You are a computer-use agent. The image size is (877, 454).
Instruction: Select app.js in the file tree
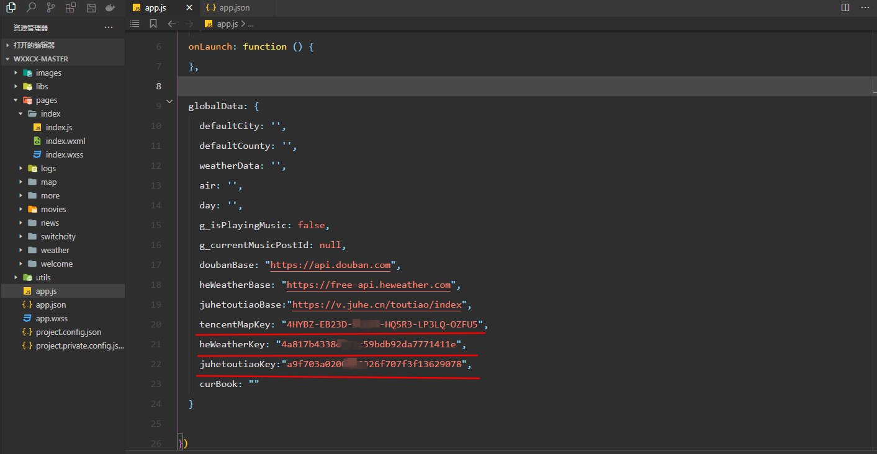tap(62, 291)
